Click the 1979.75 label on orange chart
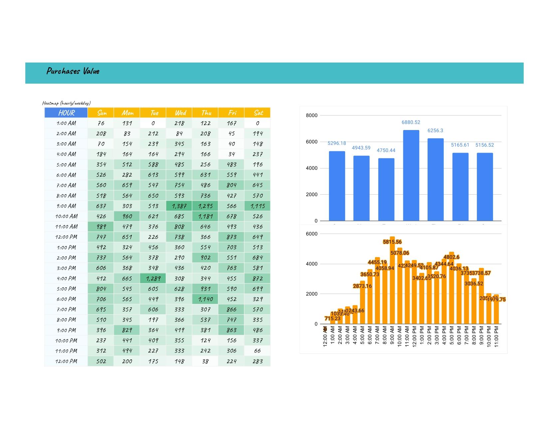The image size is (549, 424). click(496, 300)
